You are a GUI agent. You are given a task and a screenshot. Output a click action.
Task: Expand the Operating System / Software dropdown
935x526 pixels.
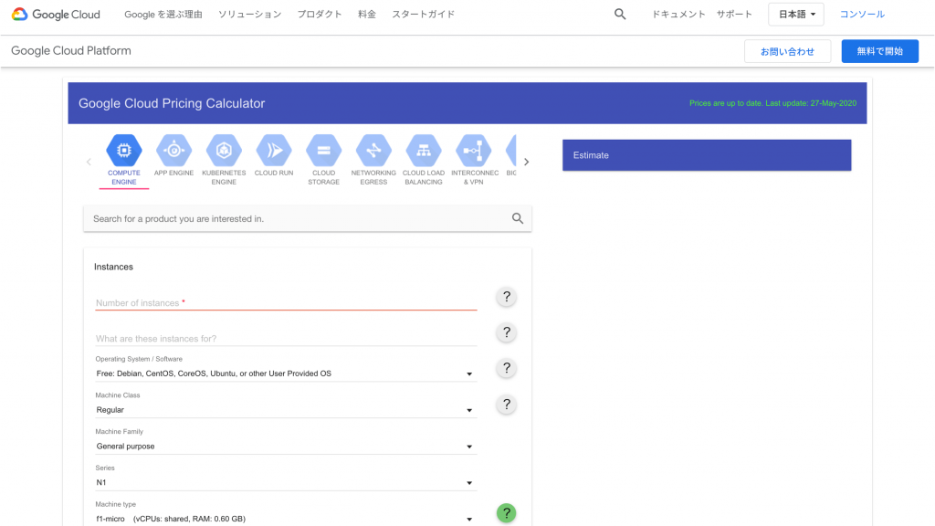[286, 373]
